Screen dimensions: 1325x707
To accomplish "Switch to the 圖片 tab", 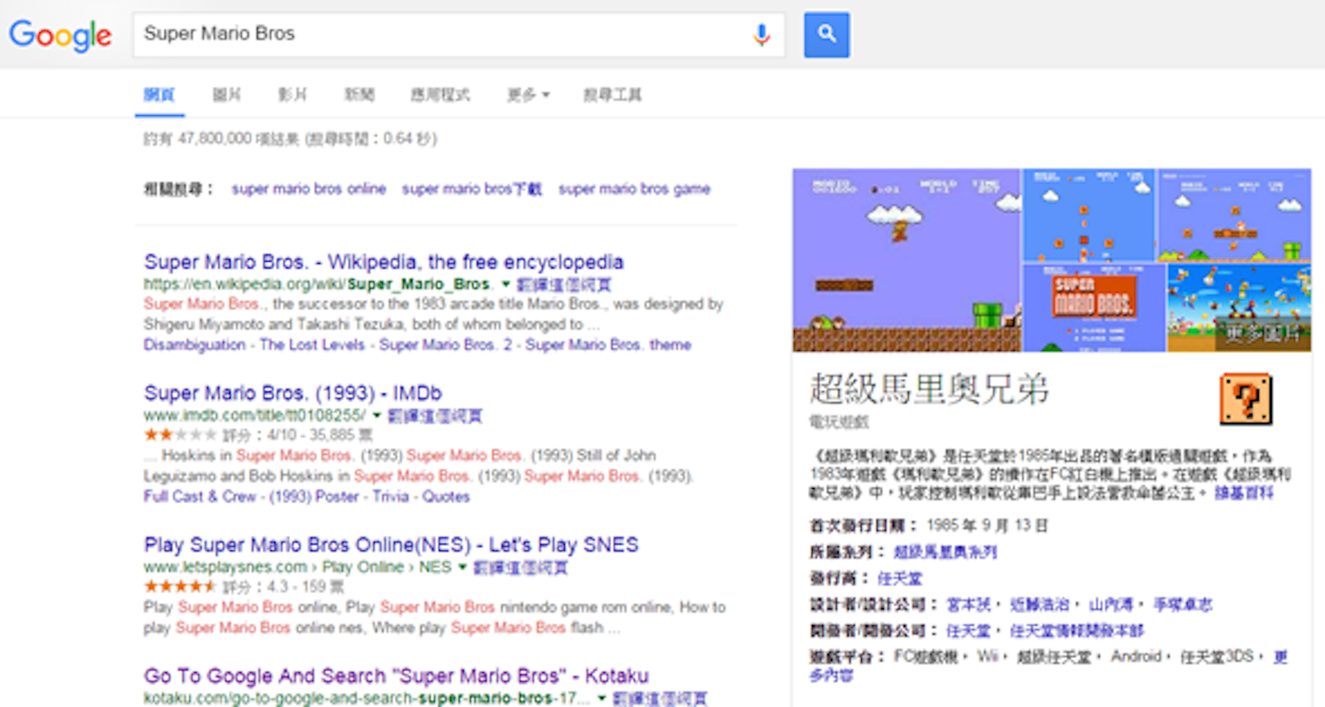I will coord(226,95).
